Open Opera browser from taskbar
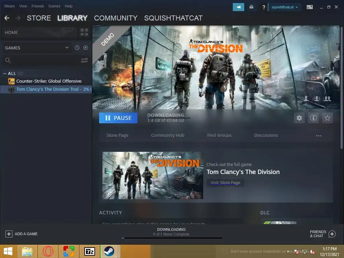 48,251
